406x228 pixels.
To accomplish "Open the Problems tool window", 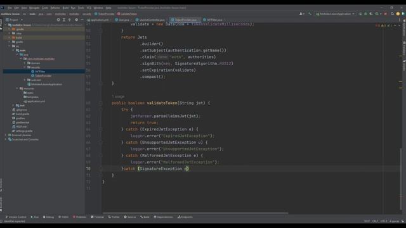I will pos(79,217).
